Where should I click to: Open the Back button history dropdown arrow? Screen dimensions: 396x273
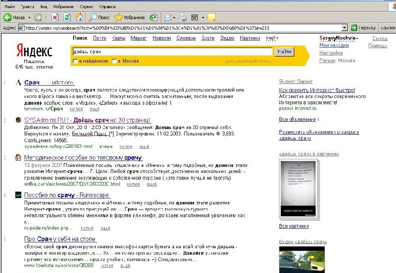coord(29,17)
